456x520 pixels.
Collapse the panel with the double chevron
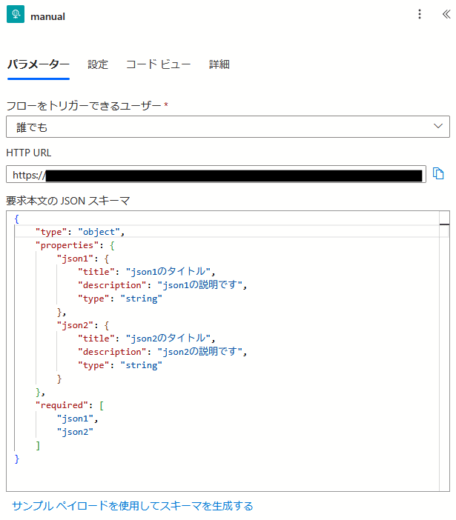pos(446,15)
